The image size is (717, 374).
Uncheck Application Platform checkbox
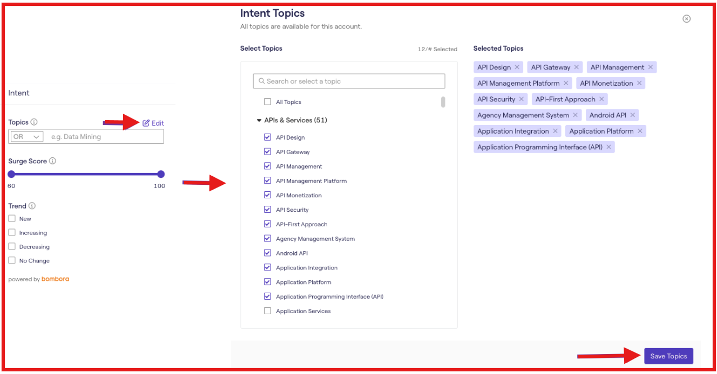(267, 282)
